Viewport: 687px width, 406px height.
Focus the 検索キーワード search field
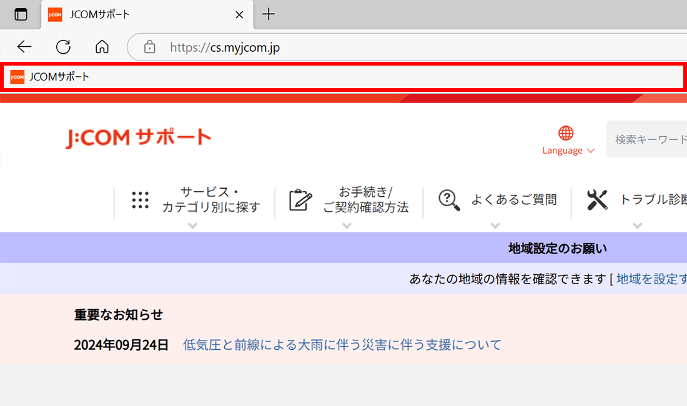tap(646, 139)
